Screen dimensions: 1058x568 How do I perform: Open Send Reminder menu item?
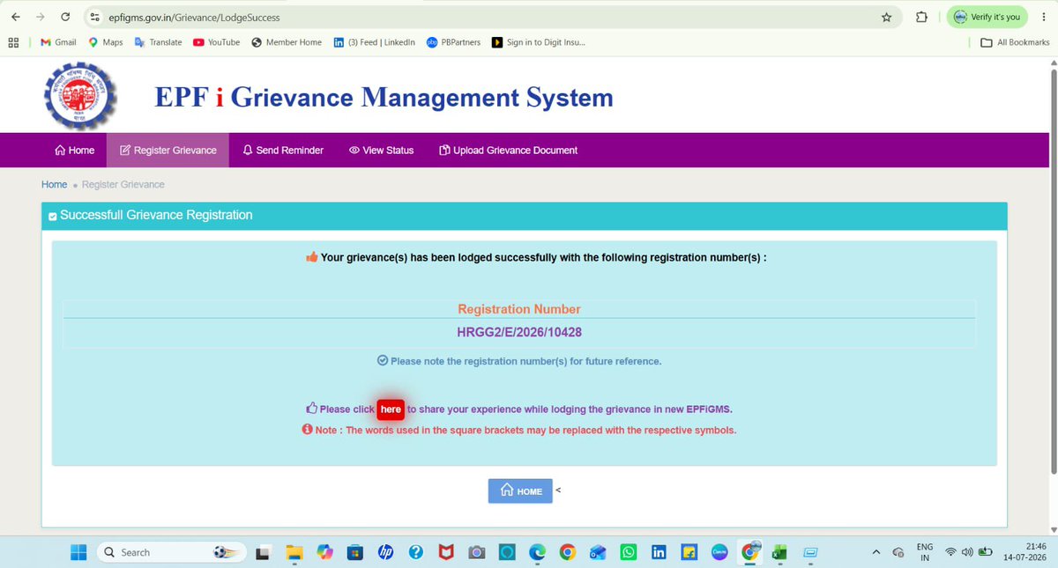pyautogui.click(x=283, y=151)
